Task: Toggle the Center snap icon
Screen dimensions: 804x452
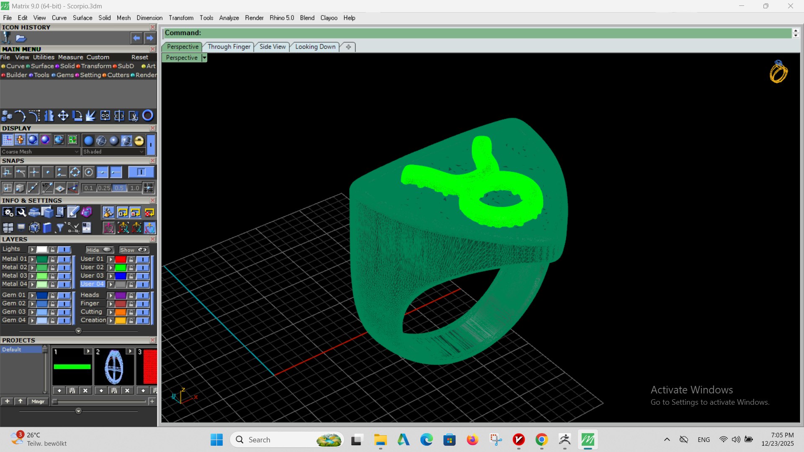Action: coord(88,172)
